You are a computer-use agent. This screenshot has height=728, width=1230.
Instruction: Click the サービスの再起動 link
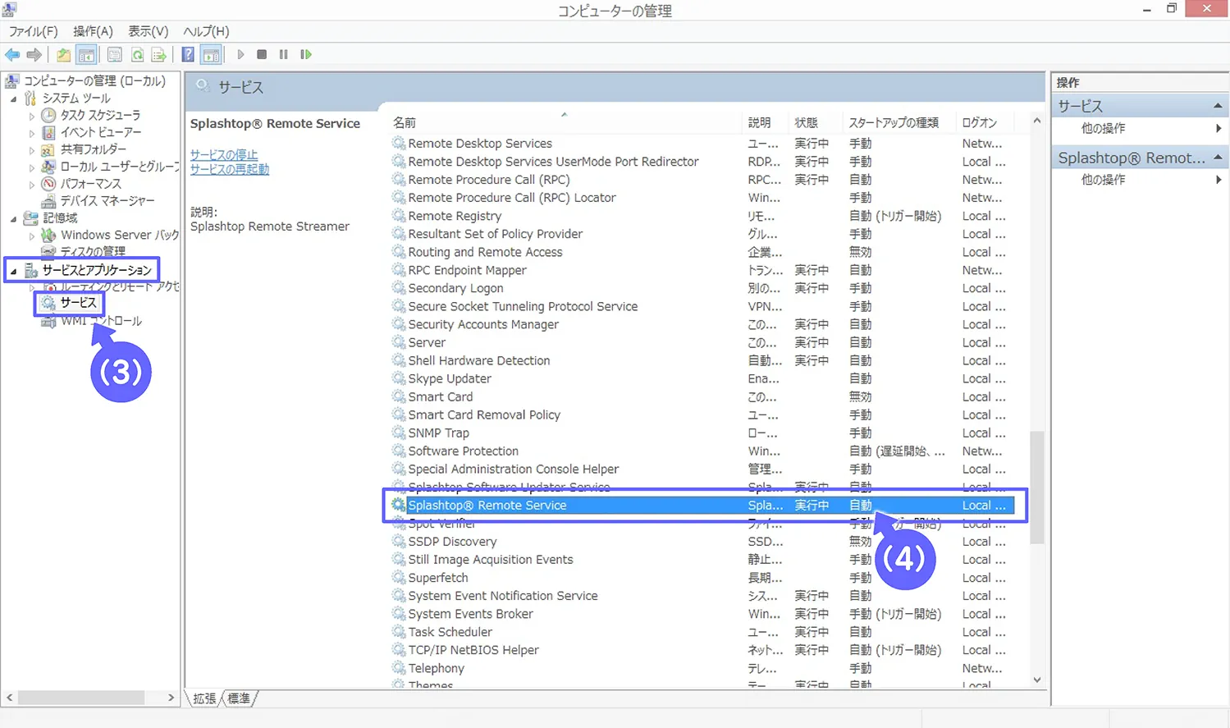click(230, 171)
